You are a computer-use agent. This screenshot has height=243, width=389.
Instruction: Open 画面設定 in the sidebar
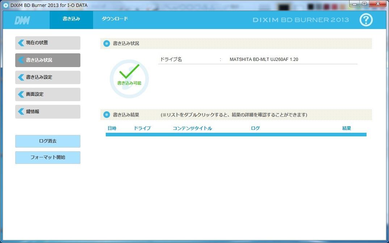(x=48, y=94)
